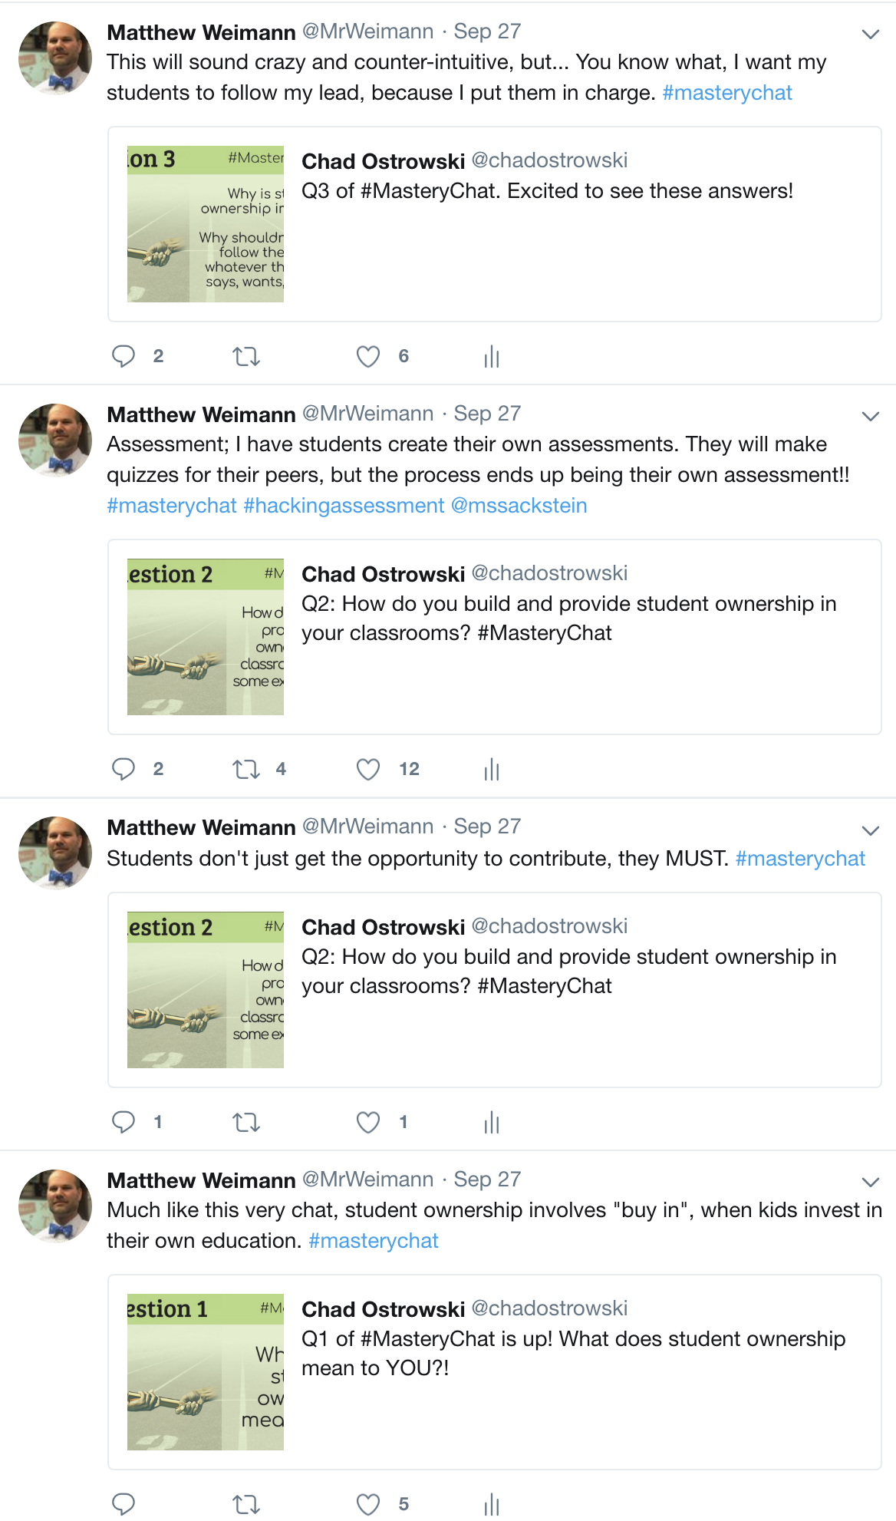Toggle retweet on the second tweet

click(x=246, y=769)
